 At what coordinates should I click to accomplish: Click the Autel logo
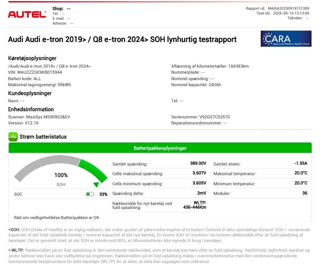[x=27, y=14]
